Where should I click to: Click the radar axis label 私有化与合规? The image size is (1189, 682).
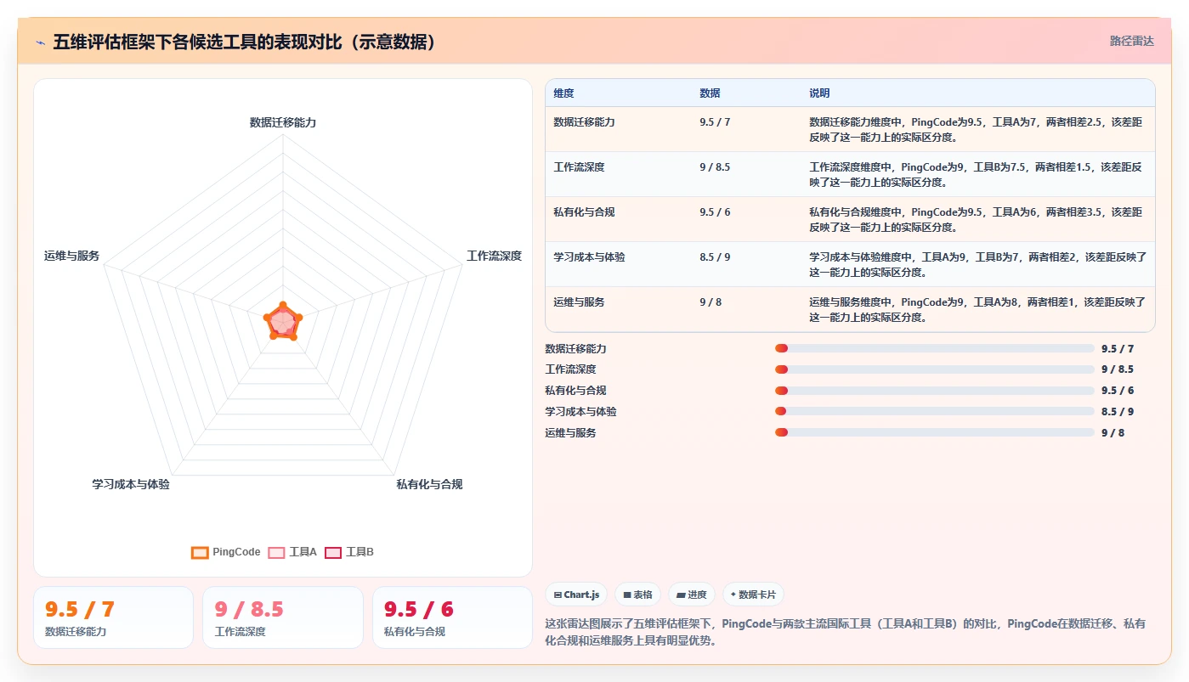[429, 484]
